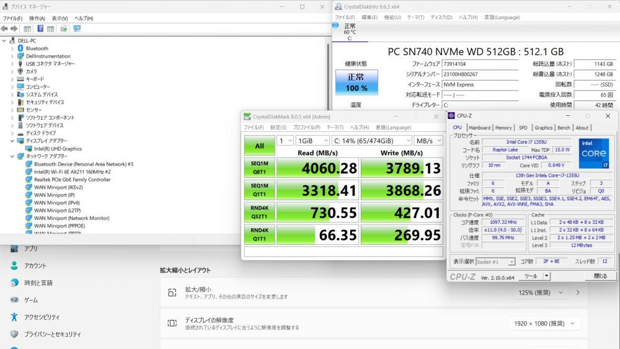
Task: Select the センサー device category icon
Action: (20, 110)
